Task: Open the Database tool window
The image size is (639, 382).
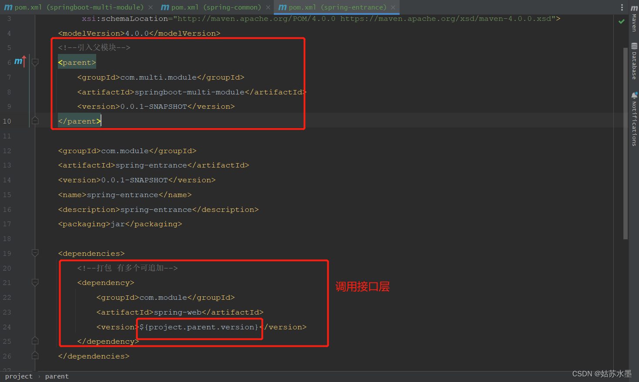Action: (x=634, y=61)
